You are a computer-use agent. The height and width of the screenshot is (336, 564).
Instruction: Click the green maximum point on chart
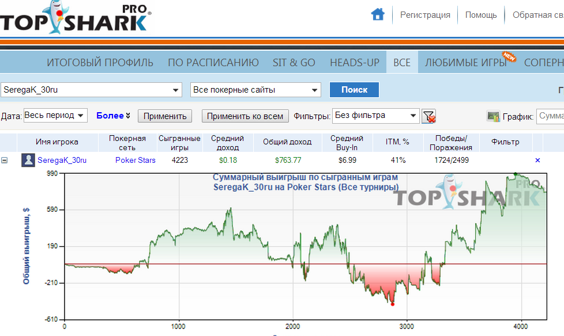point(515,174)
